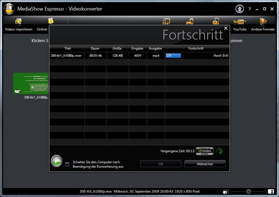This screenshot has width=279, height=197.
Task: Click small thumbnail size icon in status bar
Action: (x=225, y=192)
